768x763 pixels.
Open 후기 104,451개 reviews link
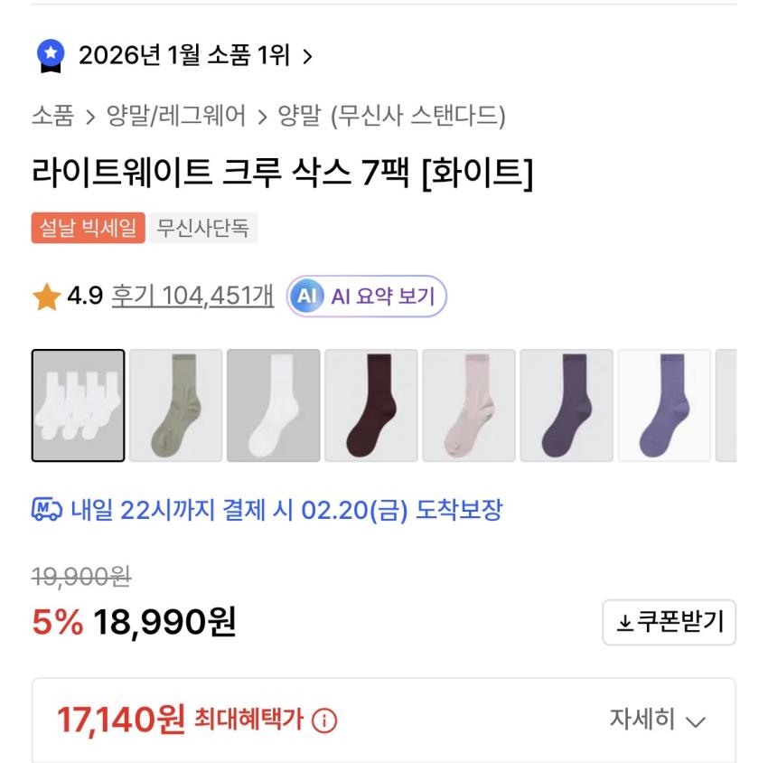click(192, 296)
